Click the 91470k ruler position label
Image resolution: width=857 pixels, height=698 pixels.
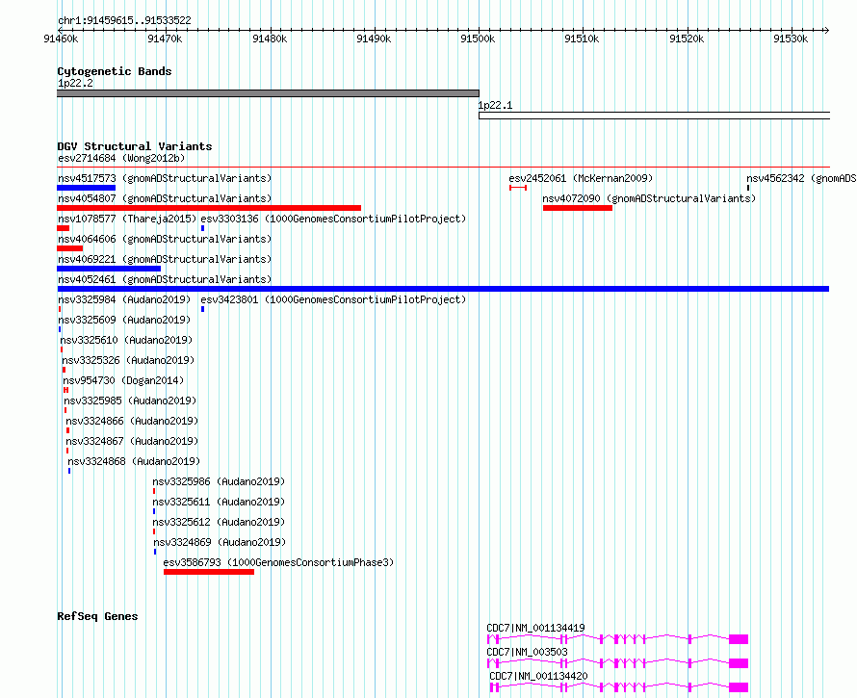point(165,39)
